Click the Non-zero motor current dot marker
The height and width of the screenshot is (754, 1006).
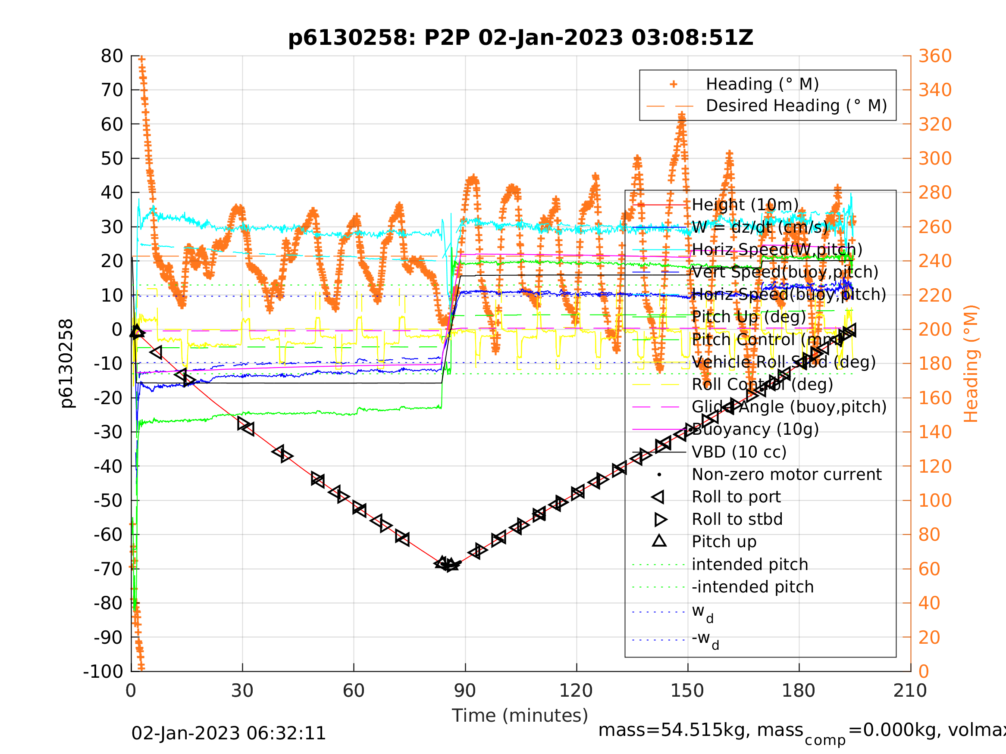(x=659, y=475)
